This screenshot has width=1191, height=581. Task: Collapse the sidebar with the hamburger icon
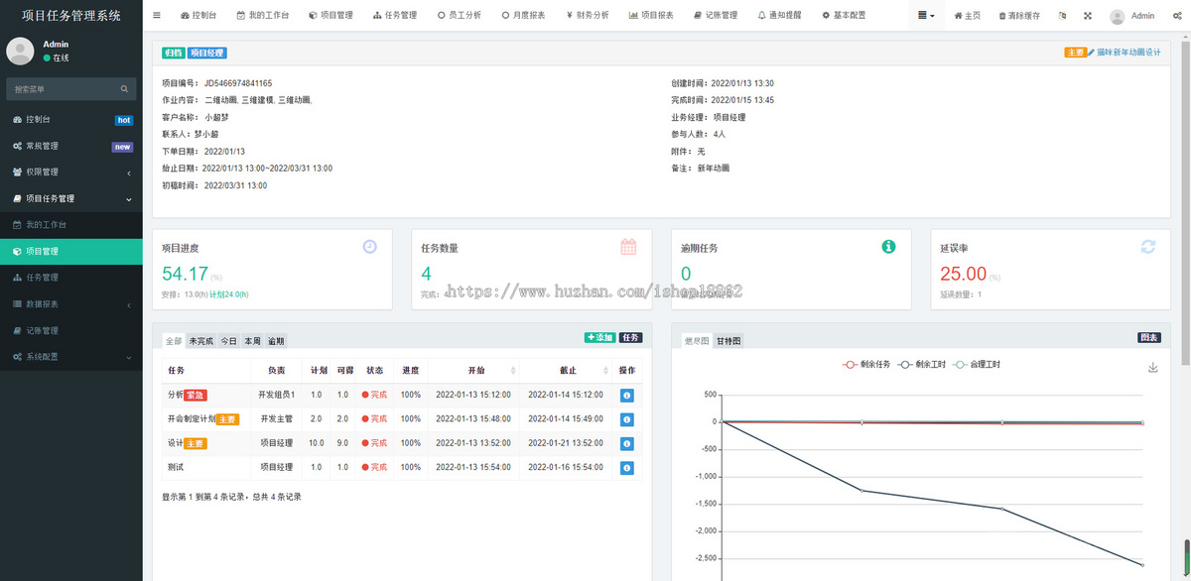[156, 15]
